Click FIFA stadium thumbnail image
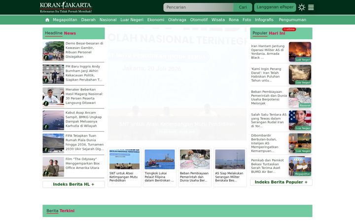 coord(53,143)
